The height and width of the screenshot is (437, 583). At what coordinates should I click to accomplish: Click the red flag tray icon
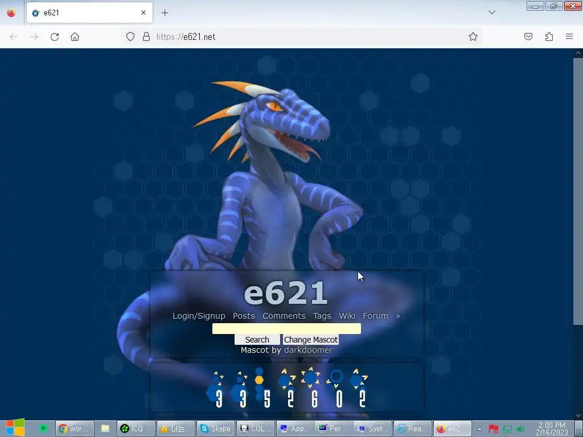tap(494, 429)
